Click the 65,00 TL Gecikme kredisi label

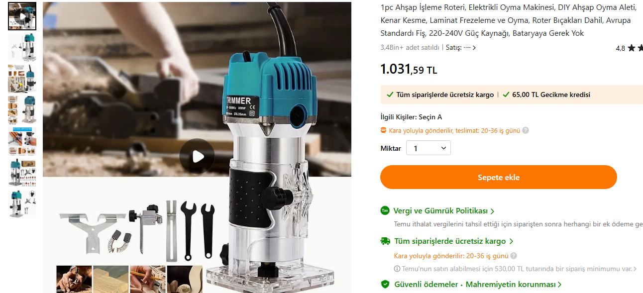coord(551,95)
